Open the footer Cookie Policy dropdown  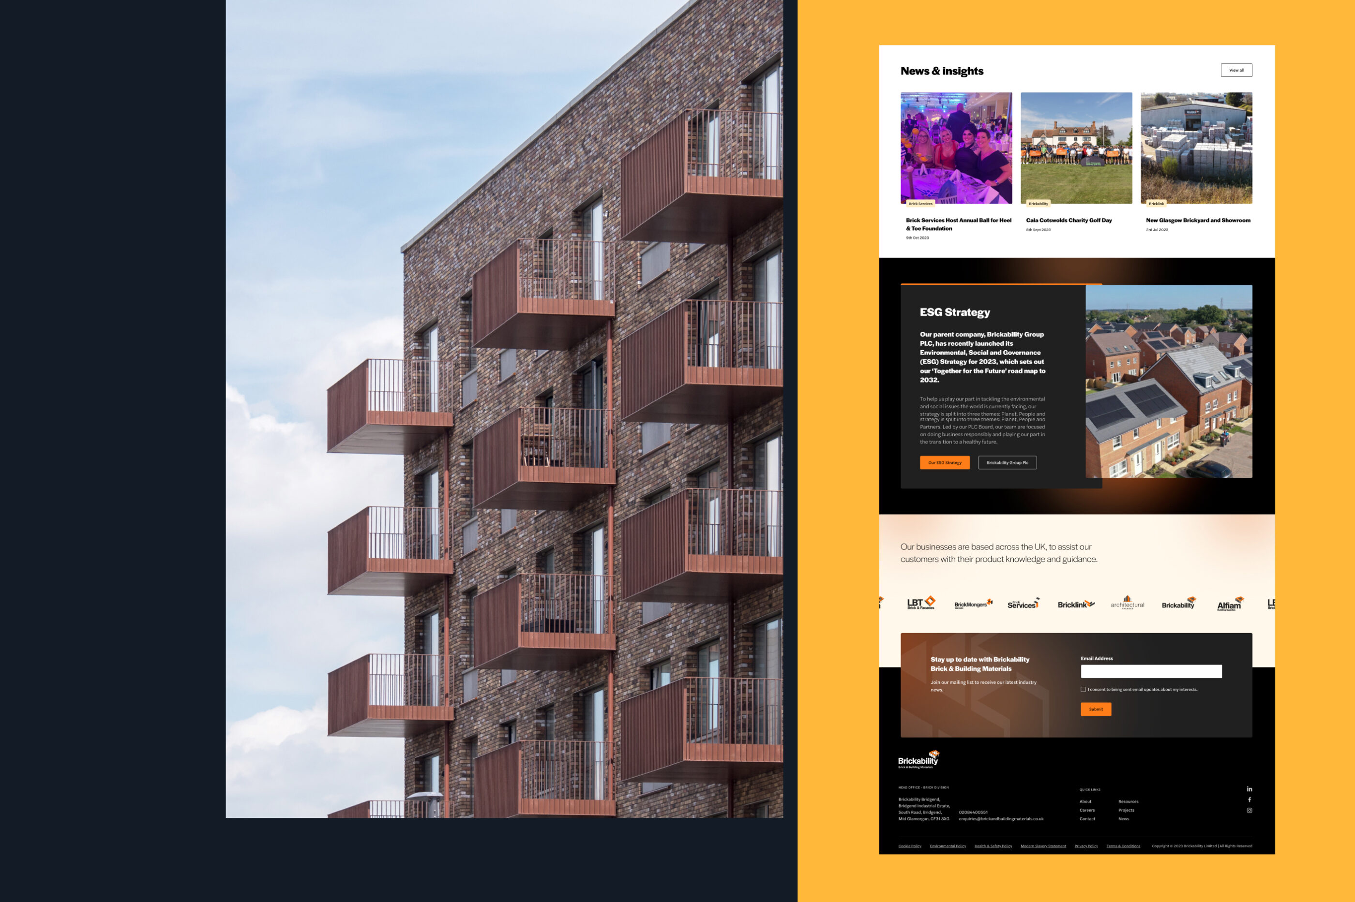coord(909,845)
